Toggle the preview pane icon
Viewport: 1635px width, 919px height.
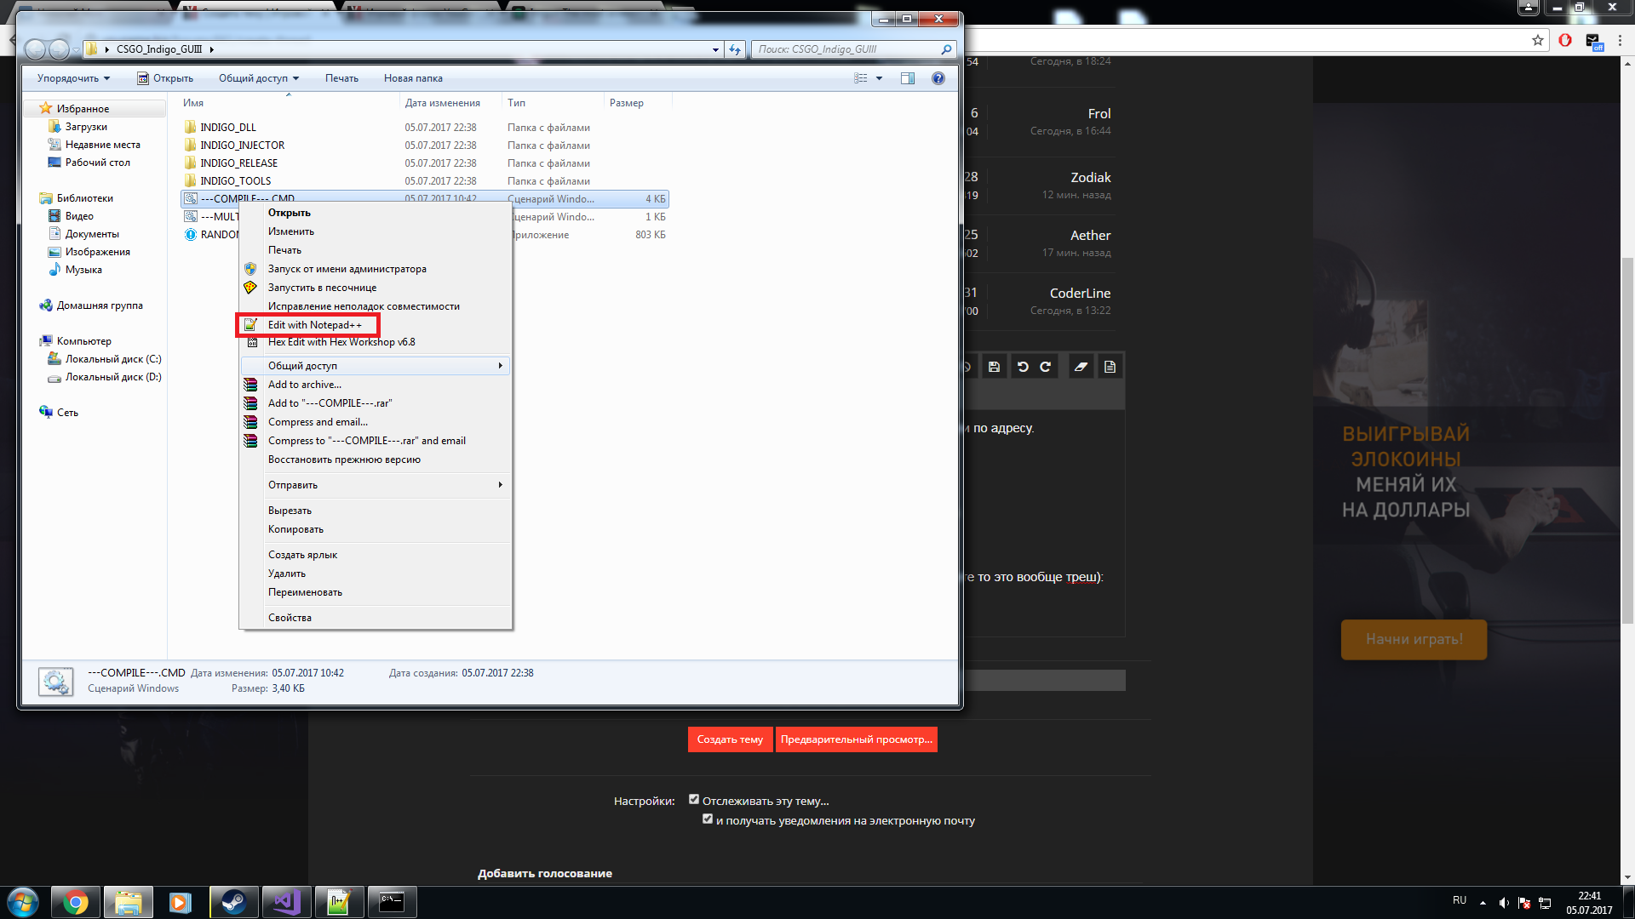(x=908, y=78)
